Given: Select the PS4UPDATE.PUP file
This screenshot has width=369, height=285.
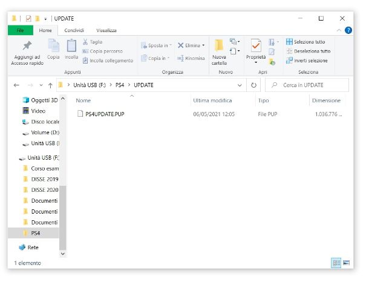Looking at the screenshot, I should [x=105, y=114].
